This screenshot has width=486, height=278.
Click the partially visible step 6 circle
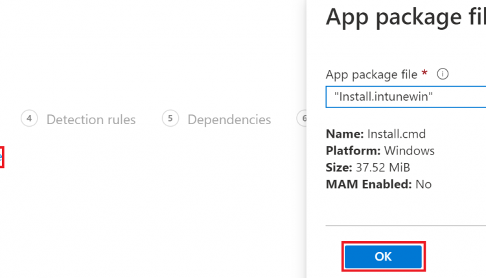[x=303, y=119]
